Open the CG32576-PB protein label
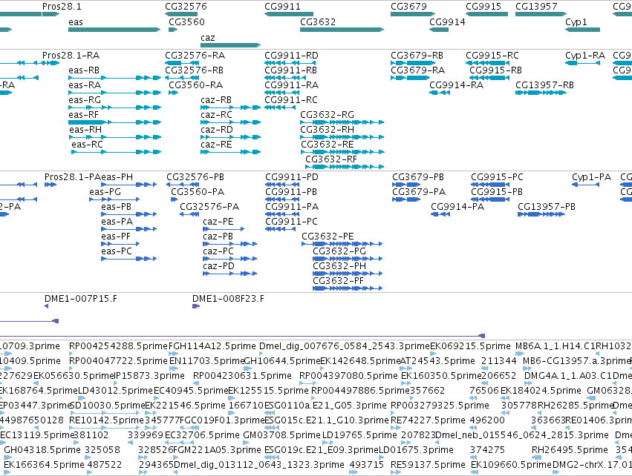Screen dimensions: 632x476 click(195, 177)
